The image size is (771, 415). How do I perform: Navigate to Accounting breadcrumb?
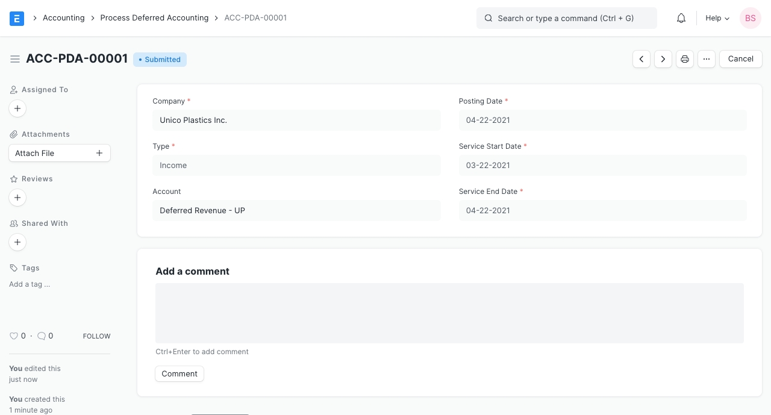point(63,18)
